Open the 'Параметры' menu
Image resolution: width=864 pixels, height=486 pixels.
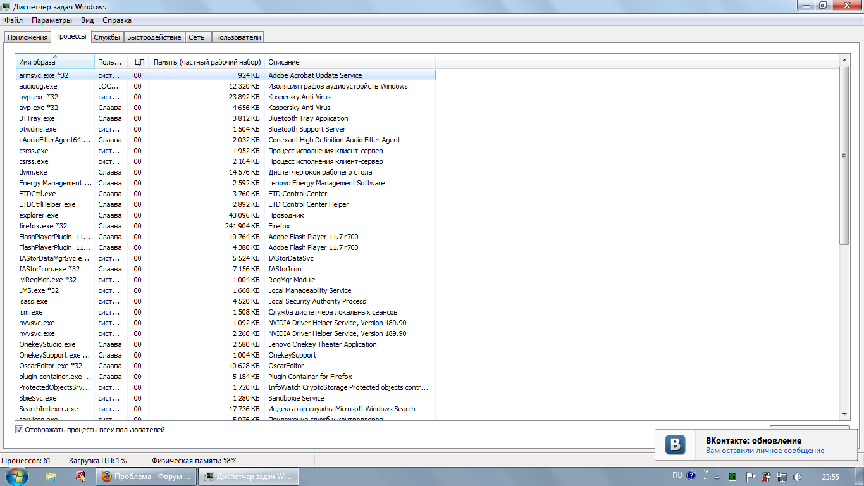pos(52,20)
